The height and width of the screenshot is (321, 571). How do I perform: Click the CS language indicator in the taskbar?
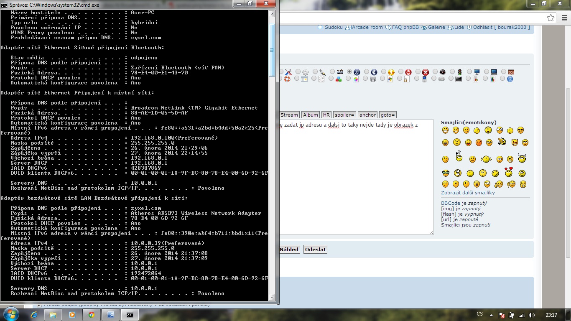pos(480,314)
